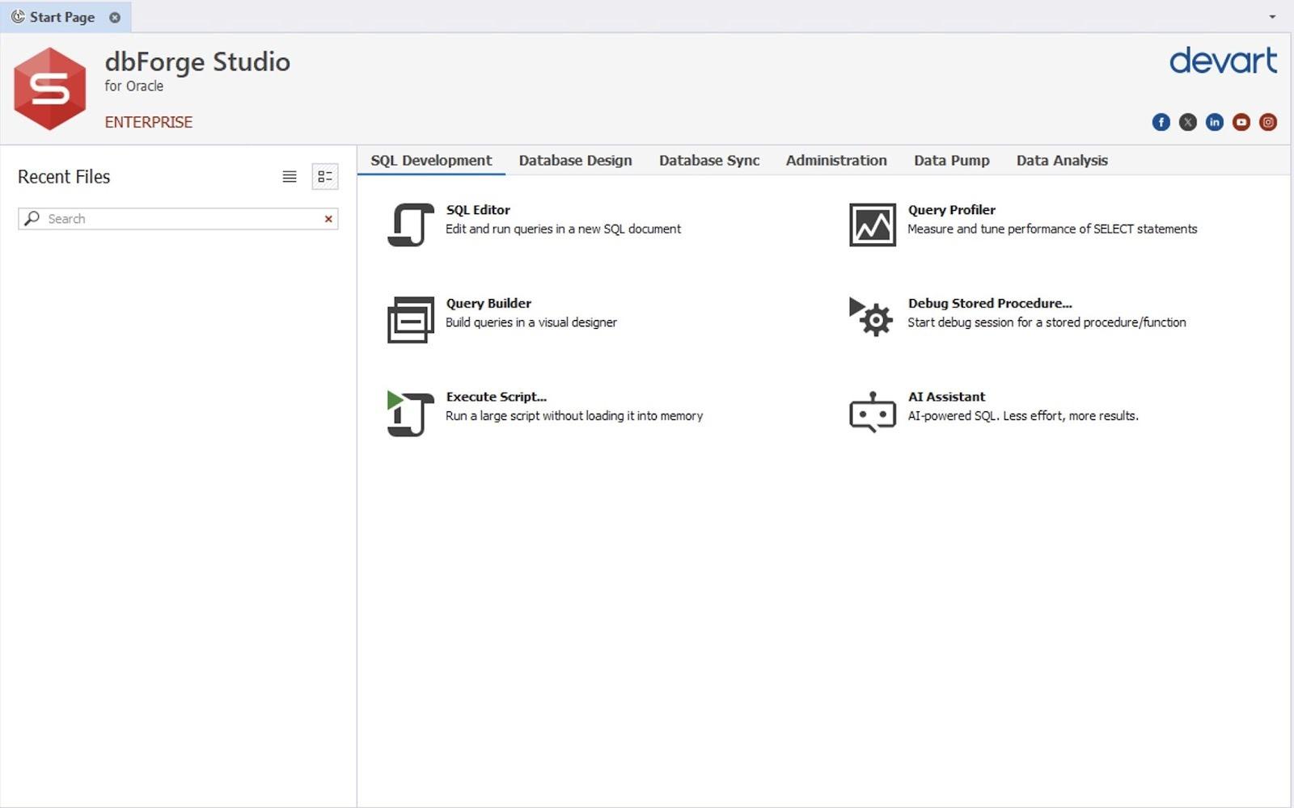Launch the Query Builder icon

coord(411,319)
